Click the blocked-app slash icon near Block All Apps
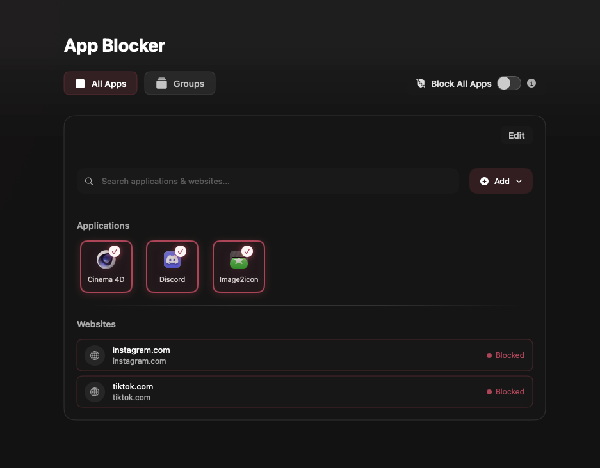This screenshot has height=468, width=600. pyautogui.click(x=421, y=83)
